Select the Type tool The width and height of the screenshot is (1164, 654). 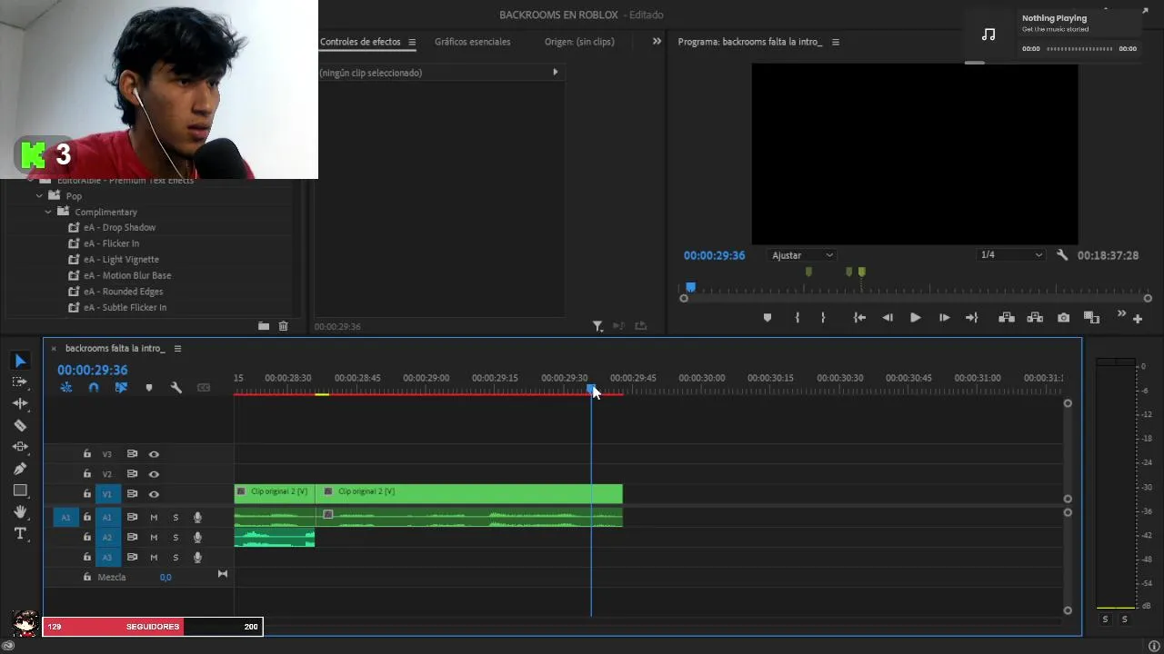20,534
